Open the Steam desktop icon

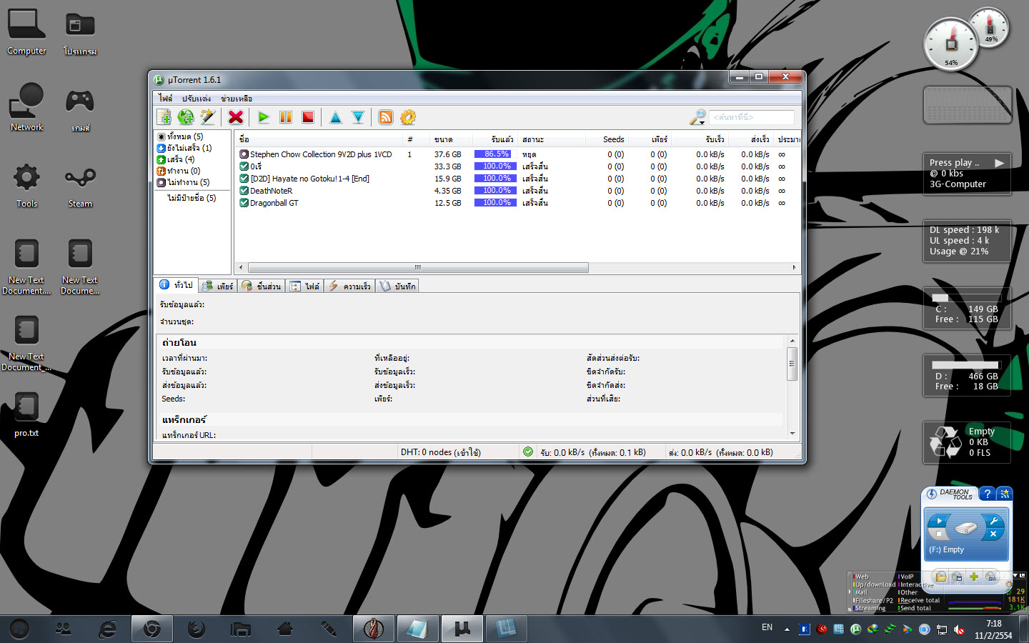80,185
